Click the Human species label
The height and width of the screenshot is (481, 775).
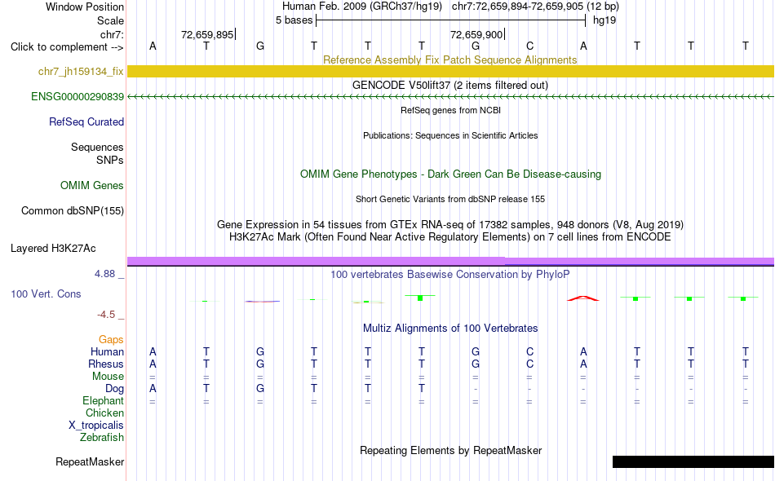click(107, 351)
